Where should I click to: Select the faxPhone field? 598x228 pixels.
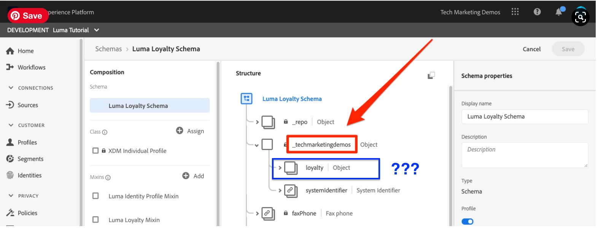304,214
